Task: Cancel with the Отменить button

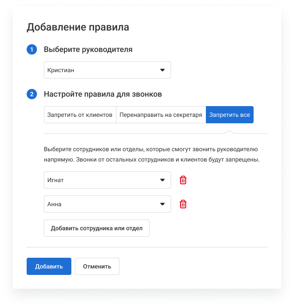Action: (97, 266)
